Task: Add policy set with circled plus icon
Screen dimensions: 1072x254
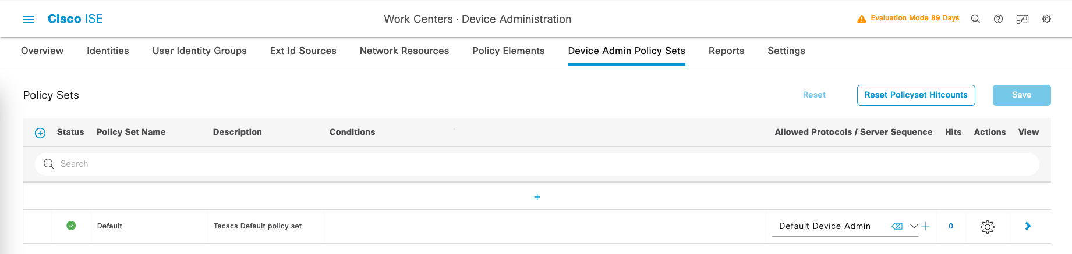Action: click(40, 133)
